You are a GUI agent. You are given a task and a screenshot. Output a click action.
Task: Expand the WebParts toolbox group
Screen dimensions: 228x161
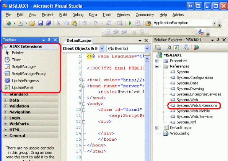click(x=6, y=124)
